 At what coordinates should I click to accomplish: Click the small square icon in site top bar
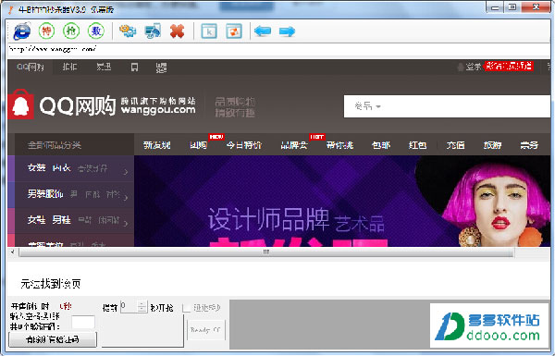(x=134, y=67)
